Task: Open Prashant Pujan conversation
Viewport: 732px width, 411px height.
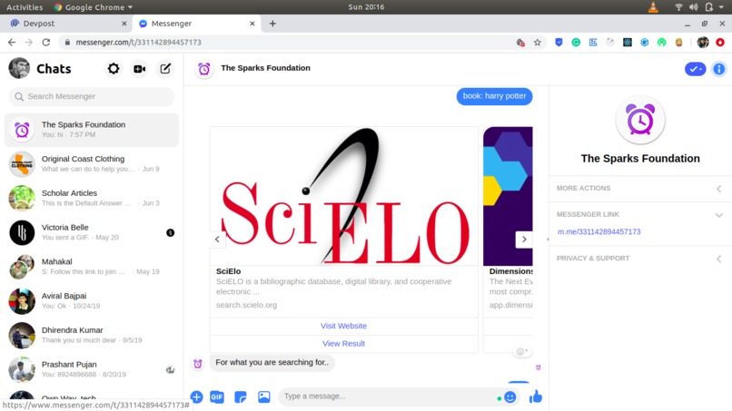Action: (92, 369)
